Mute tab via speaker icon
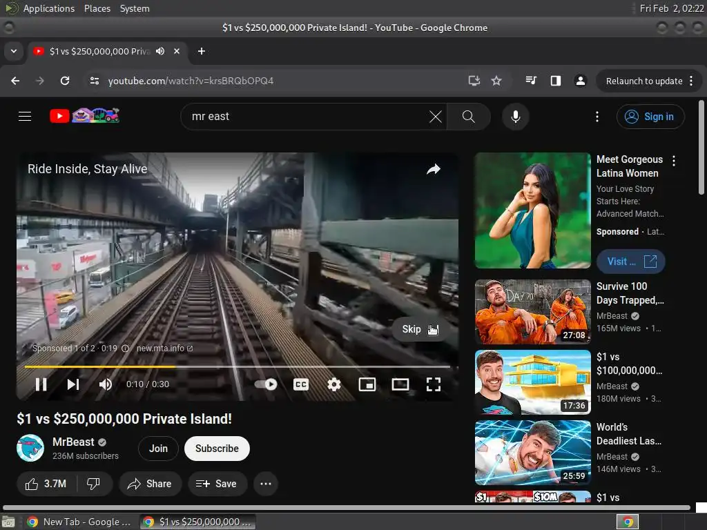Screen dimensions: 707x530 tap(160, 51)
